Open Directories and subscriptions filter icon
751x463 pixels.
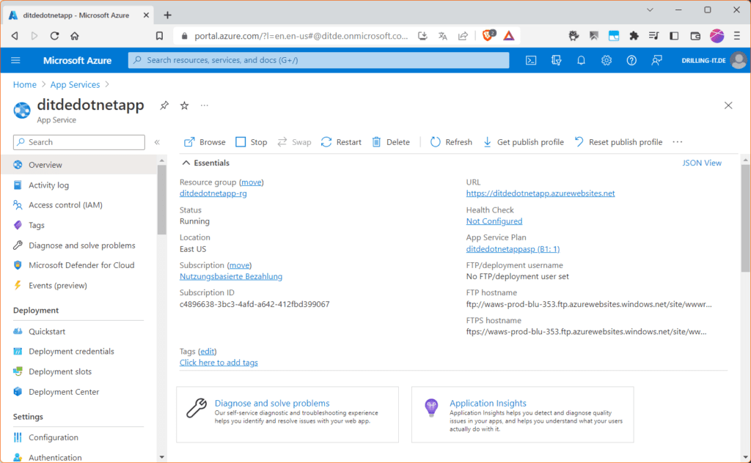tap(556, 60)
